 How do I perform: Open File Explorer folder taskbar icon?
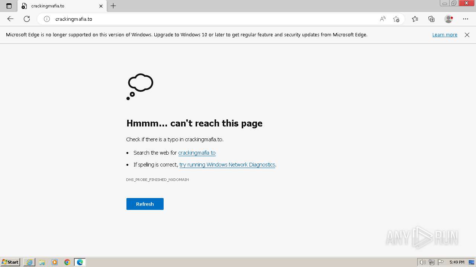click(x=42, y=262)
